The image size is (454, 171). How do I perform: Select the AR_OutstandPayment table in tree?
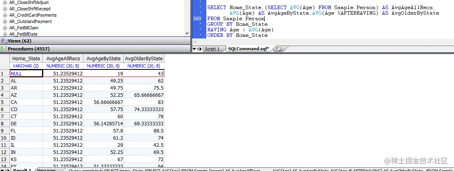pos(31,21)
